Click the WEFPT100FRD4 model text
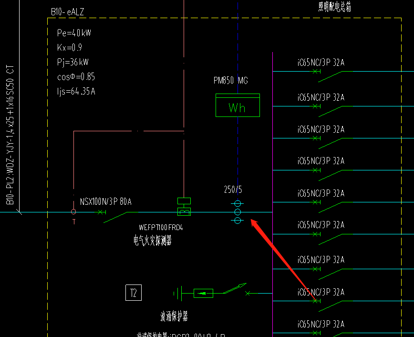 [161, 227]
